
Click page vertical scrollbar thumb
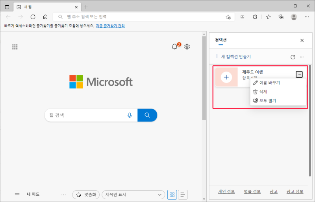coord(204,78)
